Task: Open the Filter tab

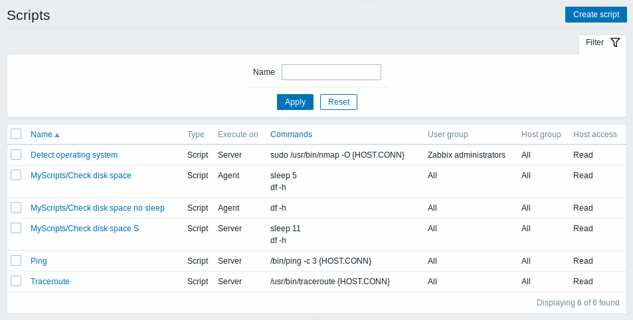Action: click(x=602, y=42)
